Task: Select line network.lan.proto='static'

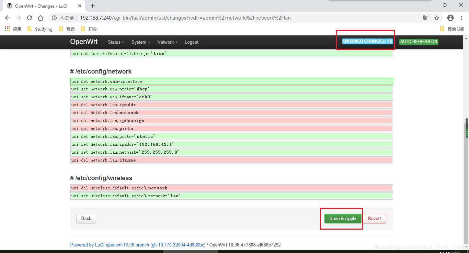Action: pos(232,136)
